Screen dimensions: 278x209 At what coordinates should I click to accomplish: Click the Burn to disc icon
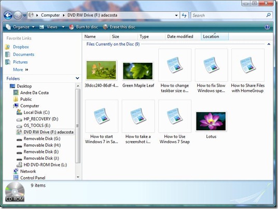(71, 27)
